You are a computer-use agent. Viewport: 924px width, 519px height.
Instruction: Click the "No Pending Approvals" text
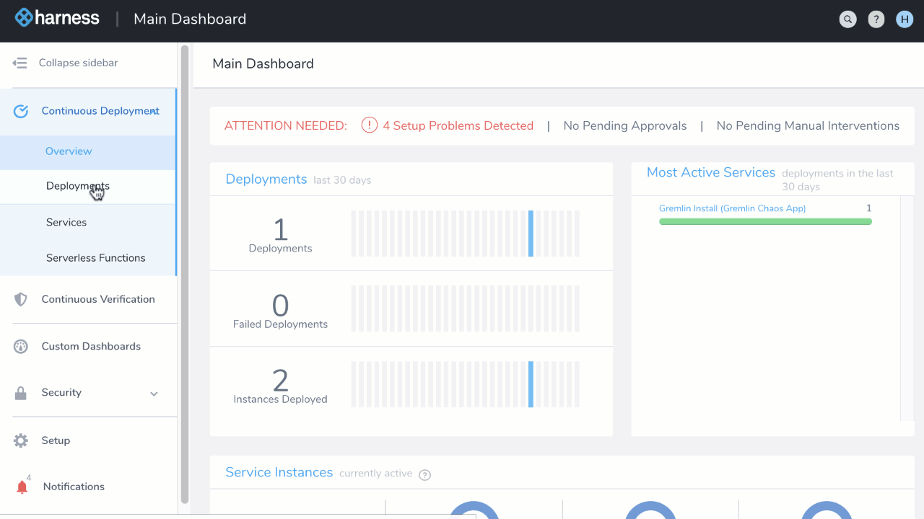(625, 125)
